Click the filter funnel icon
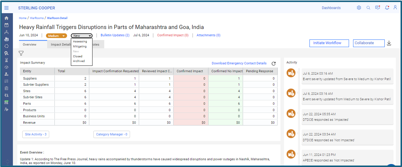Viewport: 402px width, 167px height. (x=21, y=53)
